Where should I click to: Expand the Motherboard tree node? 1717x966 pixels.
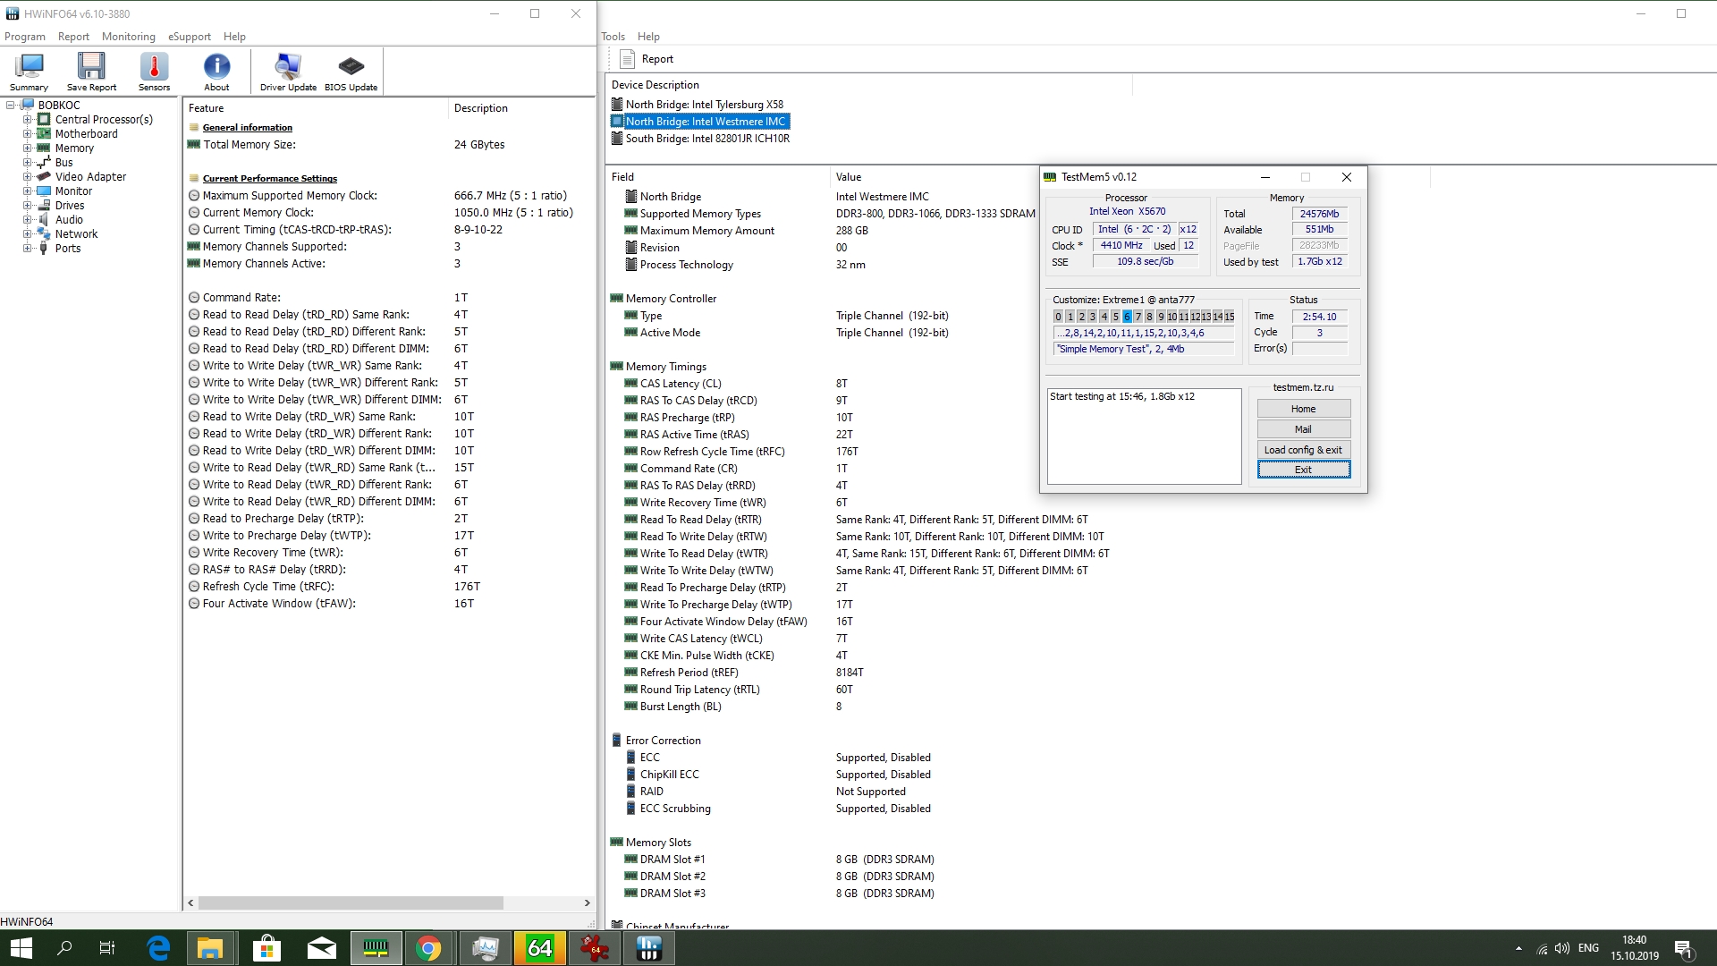pos(27,134)
